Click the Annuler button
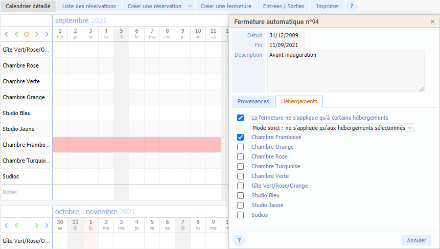The height and width of the screenshot is (249, 440). (416, 240)
